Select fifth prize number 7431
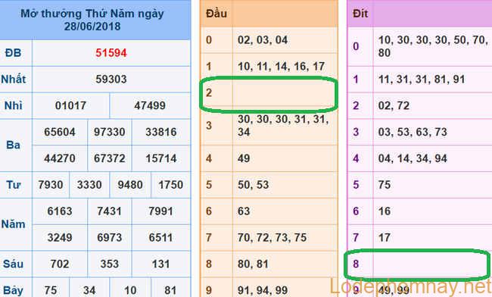Screen dimensions: 492x297 click(110, 211)
